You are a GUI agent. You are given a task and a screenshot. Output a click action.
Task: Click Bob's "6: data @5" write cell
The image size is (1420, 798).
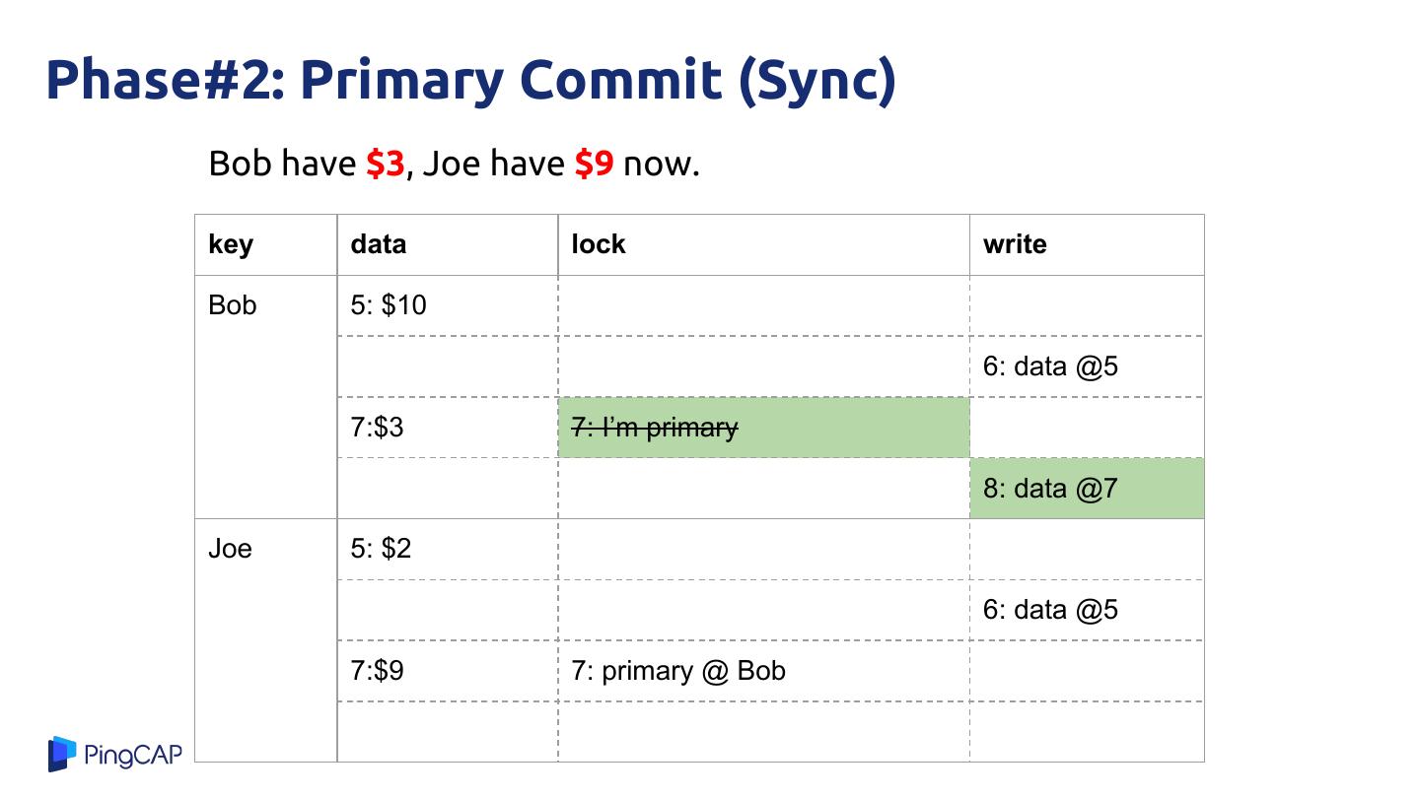pyautogui.click(x=1050, y=366)
